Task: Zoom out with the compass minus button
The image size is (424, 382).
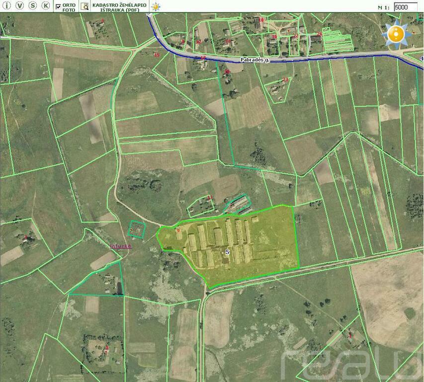Action: tap(396, 38)
